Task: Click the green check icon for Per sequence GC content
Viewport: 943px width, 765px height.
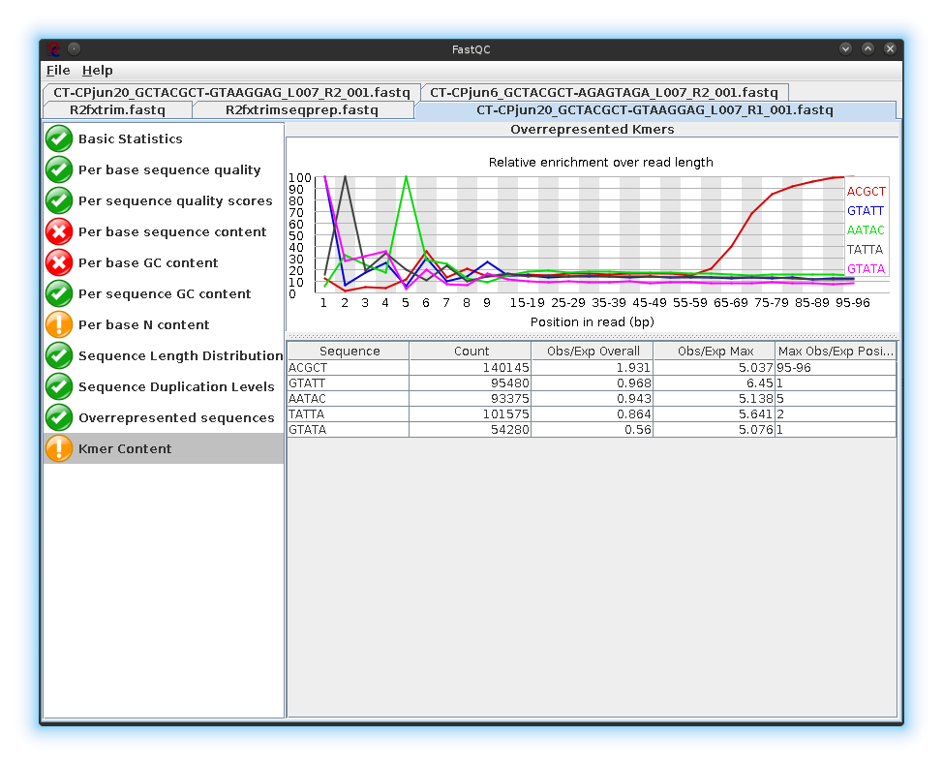Action: tap(59, 293)
